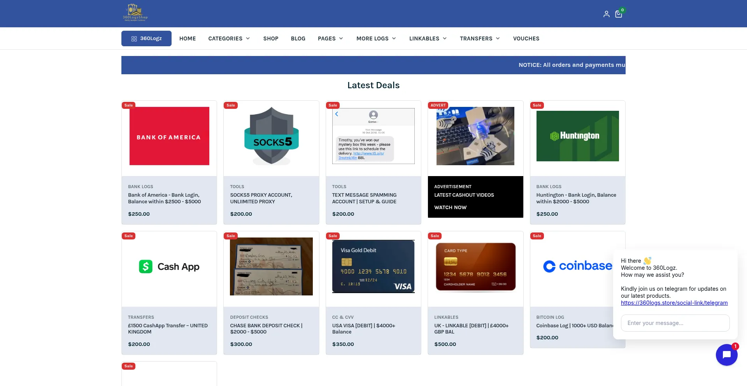Viewport: 747px width, 386px height.
Task: Open the SHOP menu item
Action: [x=271, y=38]
